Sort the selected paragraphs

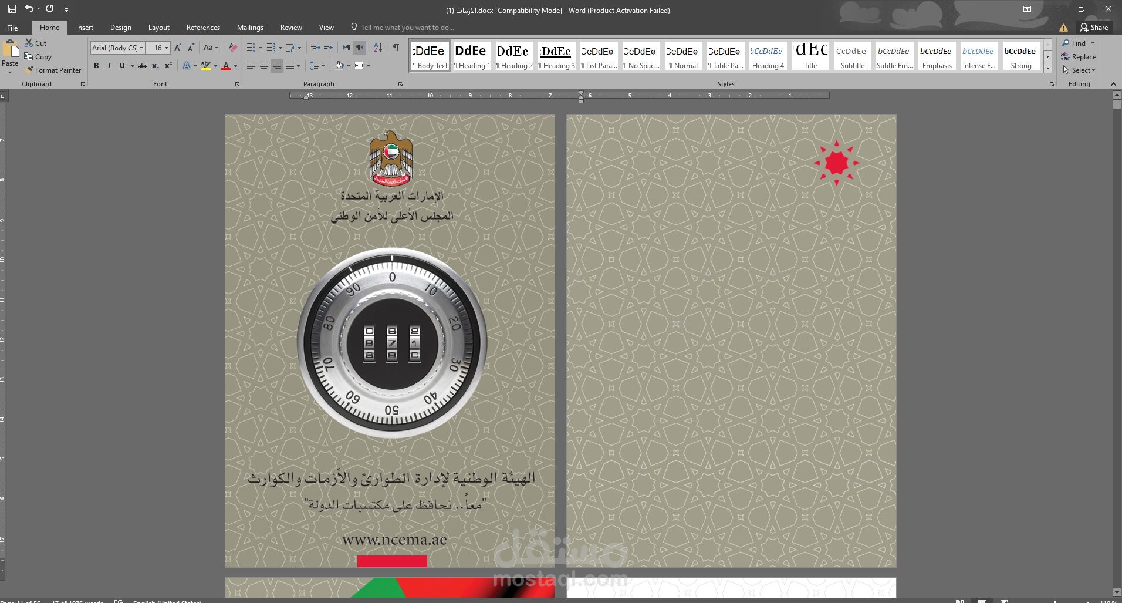coord(378,48)
